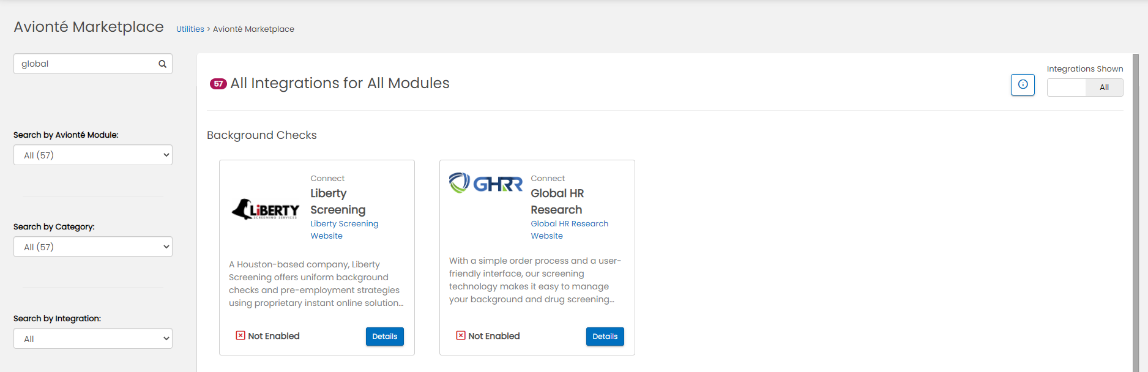Click the 'Not Enabled' status on Liberty Screening card

[274, 336]
